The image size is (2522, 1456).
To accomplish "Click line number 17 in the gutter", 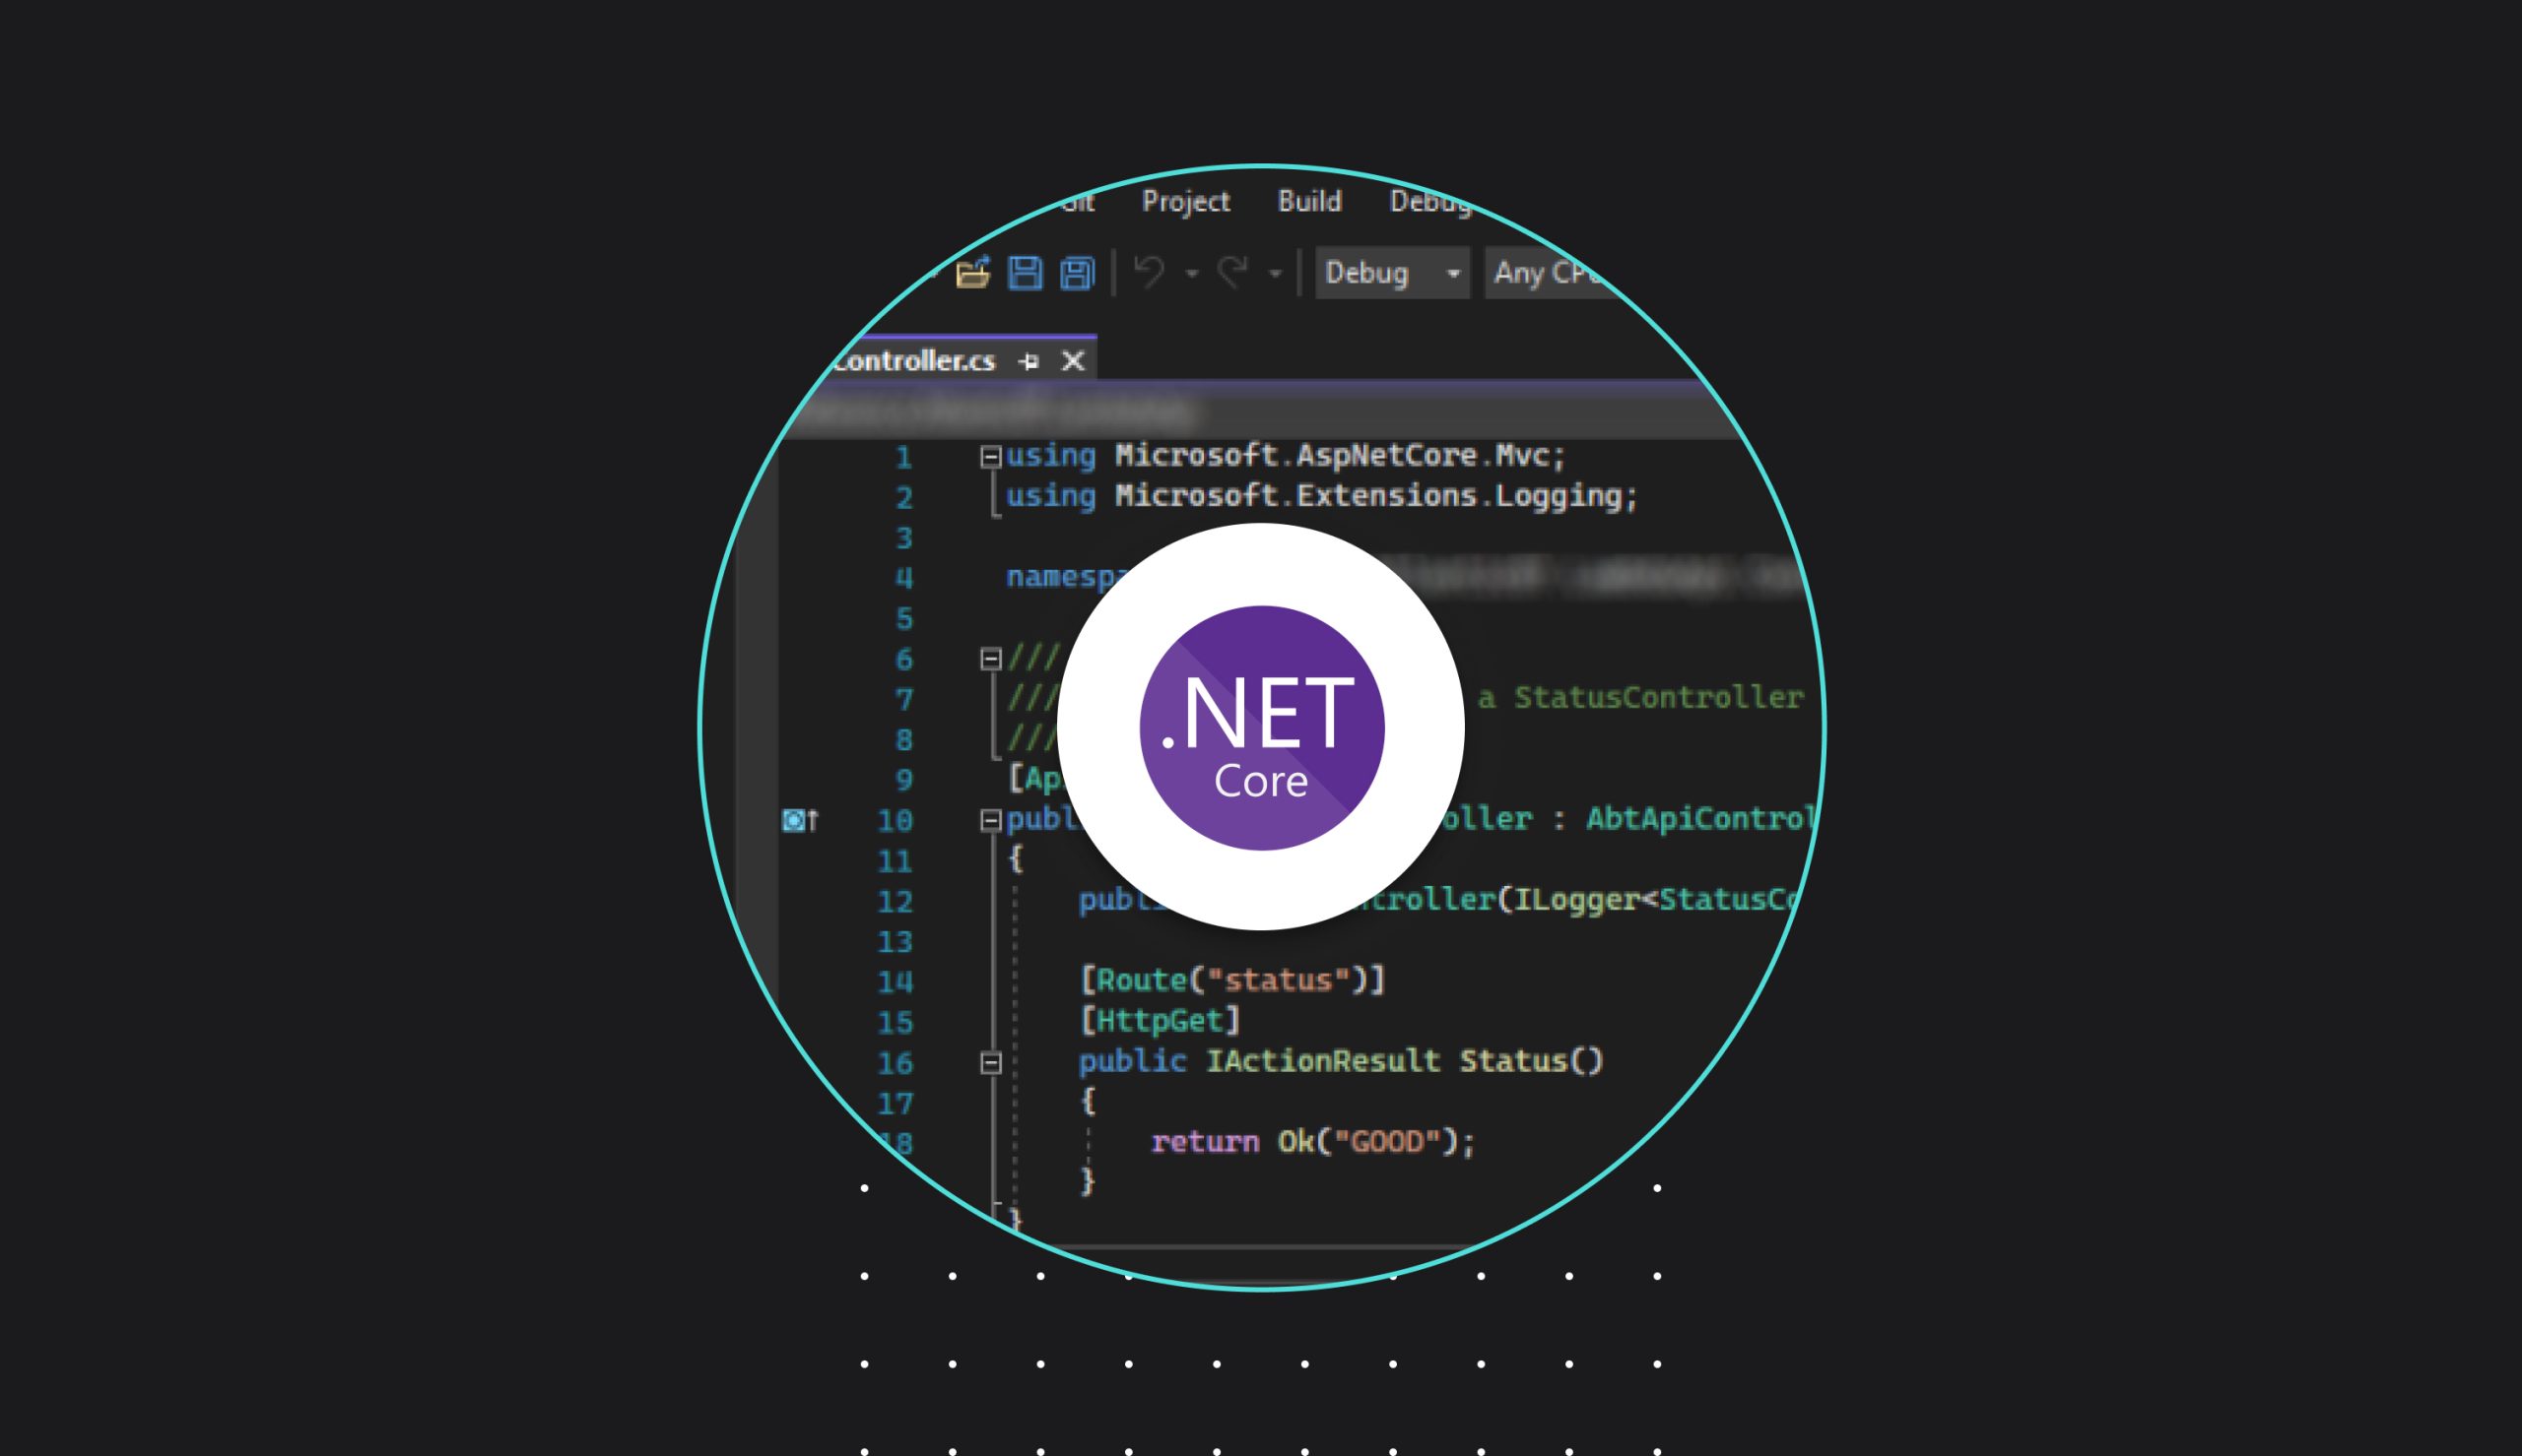I will pos(896,1104).
